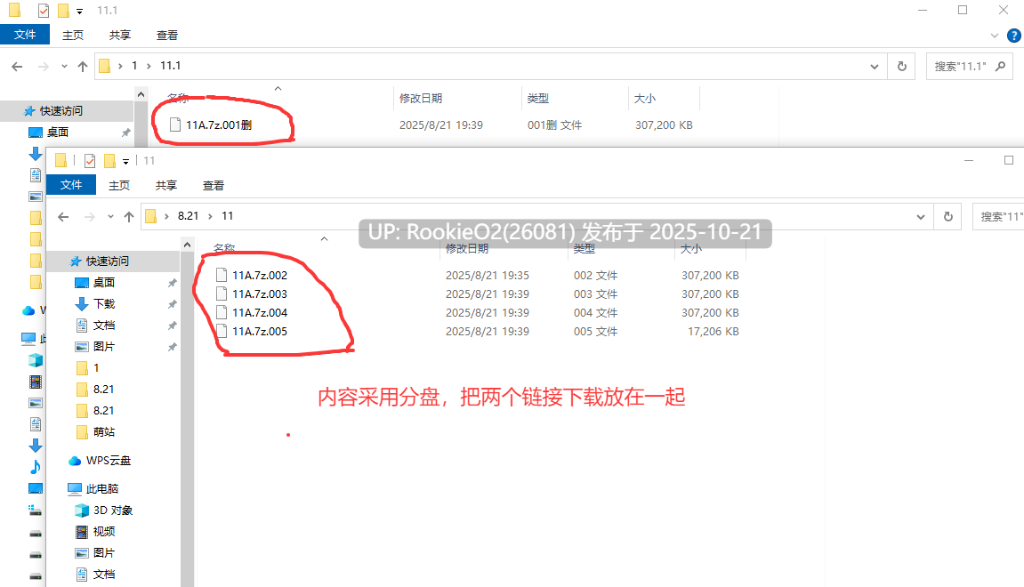Open recent locations dropdown in the 11.1 window
Image resolution: width=1024 pixels, height=587 pixels.
(x=64, y=66)
